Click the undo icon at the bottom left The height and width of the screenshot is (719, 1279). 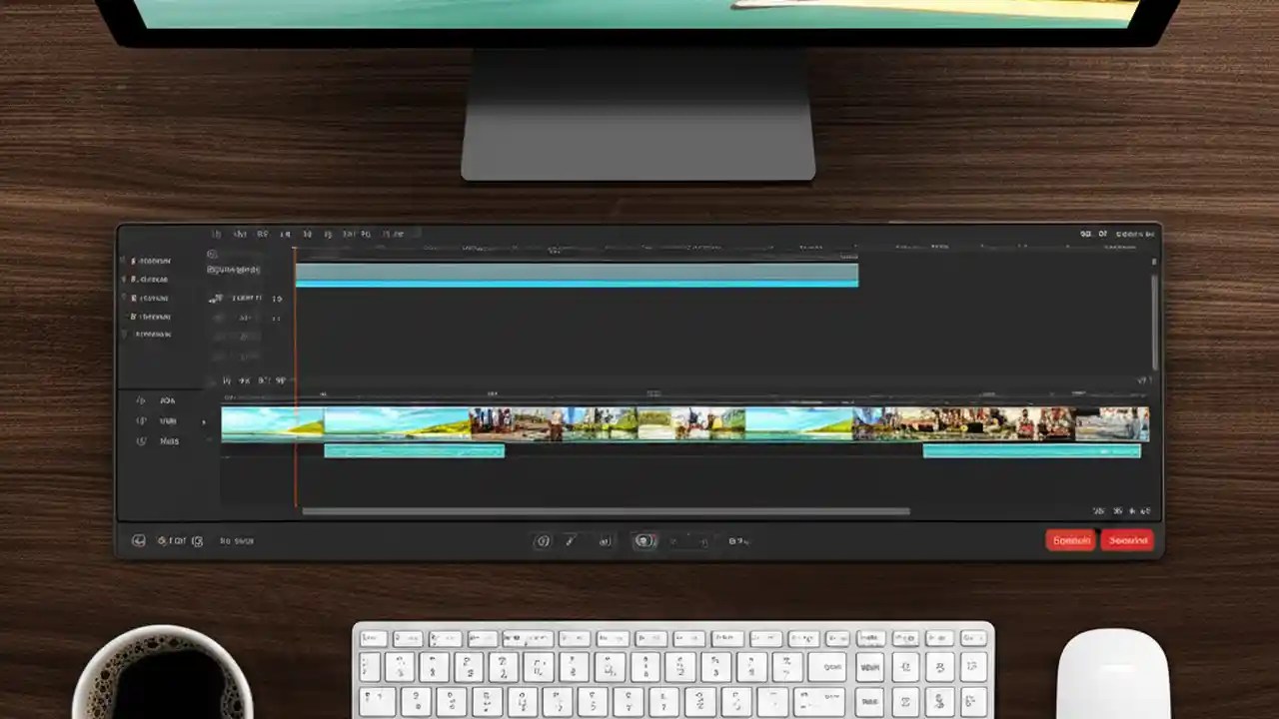click(x=140, y=540)
